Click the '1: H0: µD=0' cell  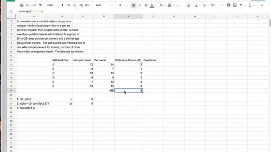(34, 99)
